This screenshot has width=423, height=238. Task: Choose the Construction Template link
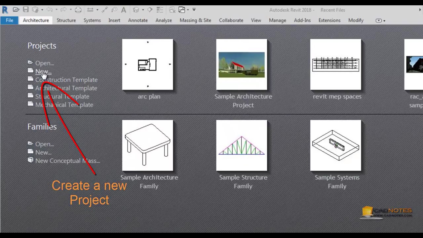[x=66, y=80]
